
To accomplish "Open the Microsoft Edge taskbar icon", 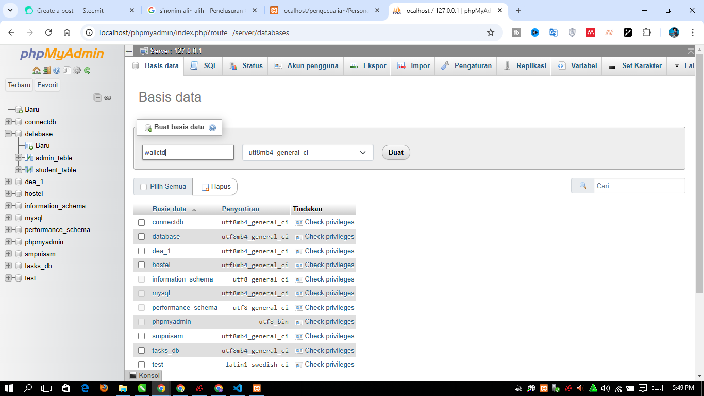I will [x=85, y=388].
